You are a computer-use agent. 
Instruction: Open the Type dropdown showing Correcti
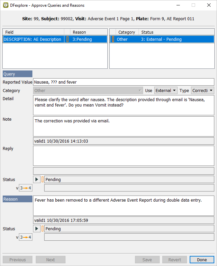[202, 90]
